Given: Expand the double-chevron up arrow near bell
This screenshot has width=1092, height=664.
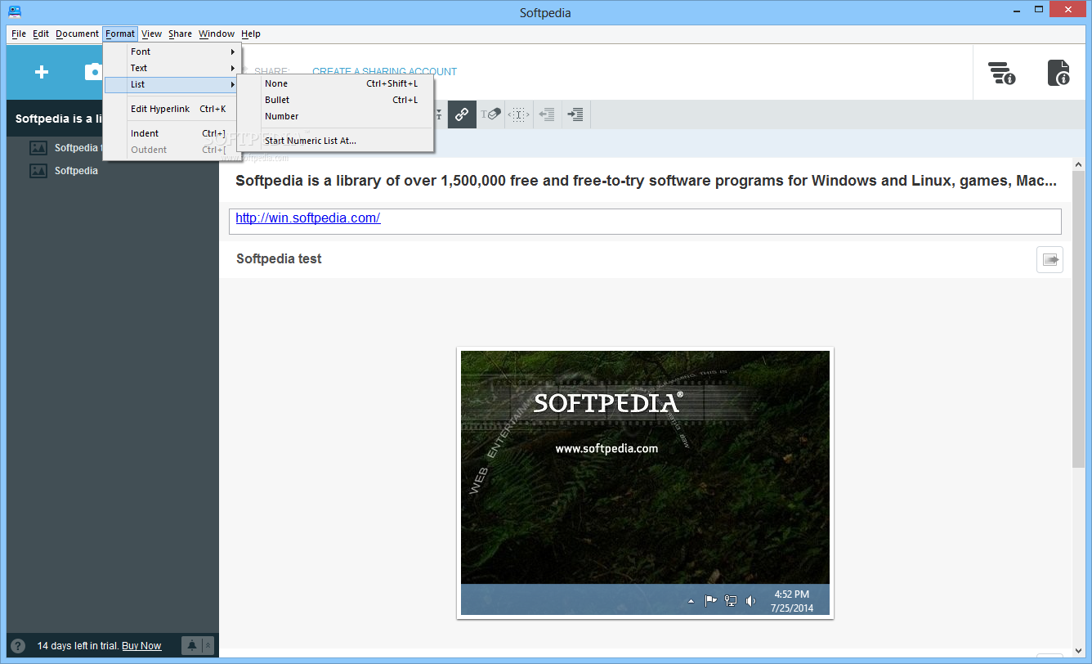Looking at the screenshot, I should 208,645.
